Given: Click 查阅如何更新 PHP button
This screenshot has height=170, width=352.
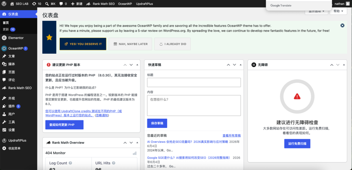Looking at the screenshot, I should click(x=64, y=125).
